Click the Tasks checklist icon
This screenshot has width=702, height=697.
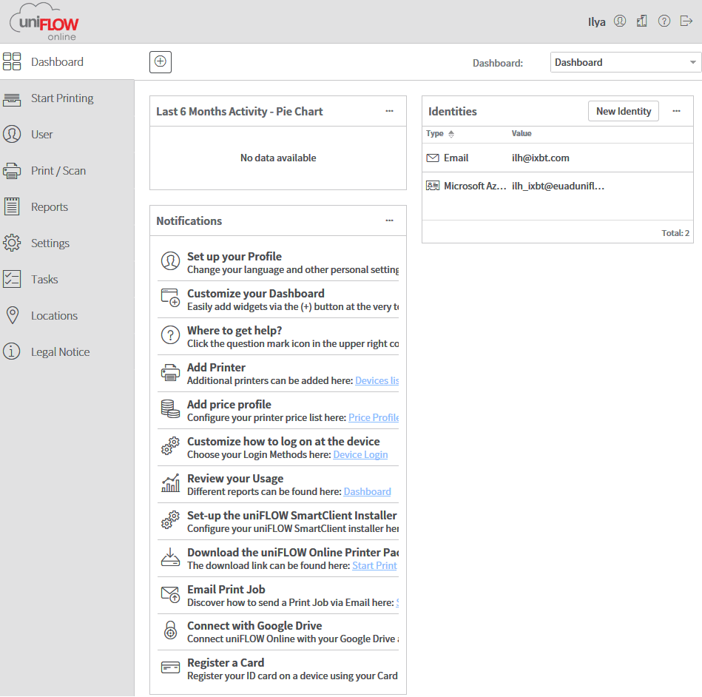click(x=12, y=279)
